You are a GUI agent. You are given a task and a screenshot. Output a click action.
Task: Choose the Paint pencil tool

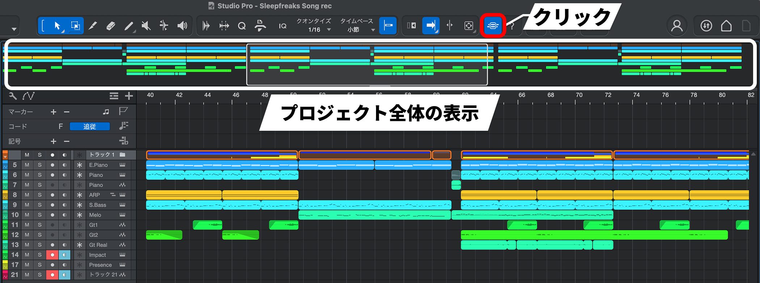[128, 26]
